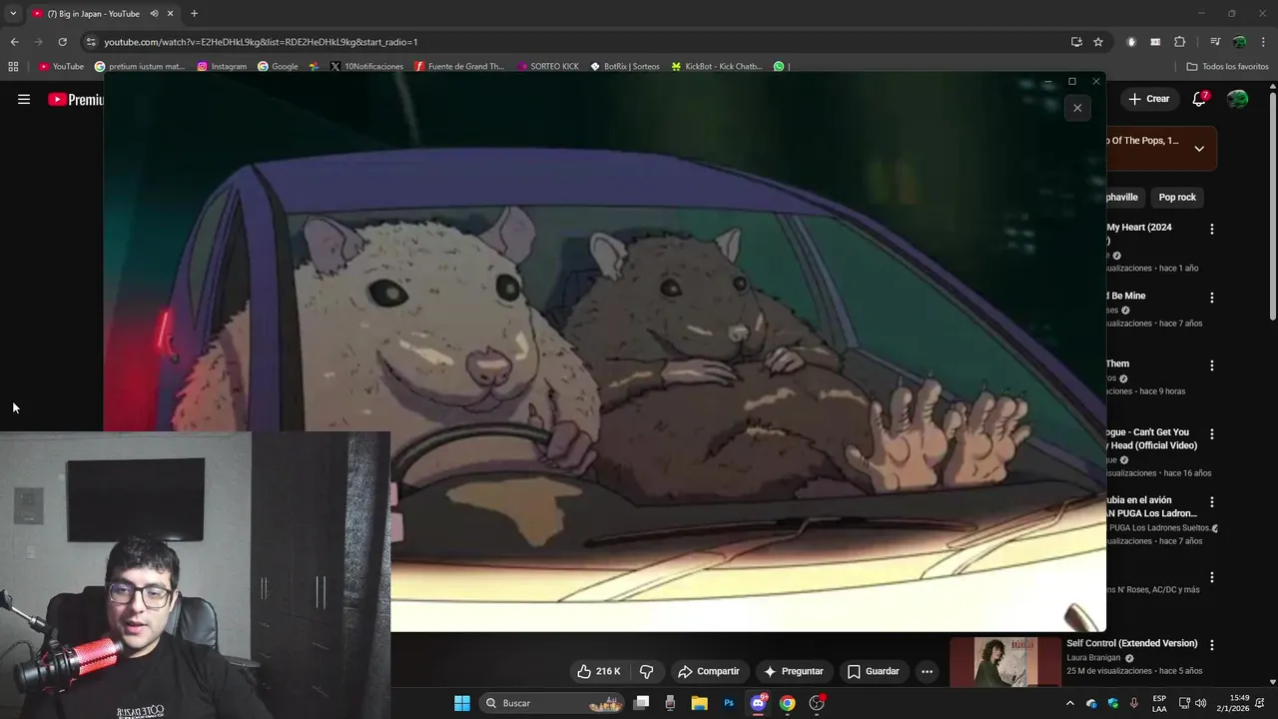Screen dimensions: 1278x719
Task: Click the page vertical scrollbar
Action: (x=1272, y=206)
